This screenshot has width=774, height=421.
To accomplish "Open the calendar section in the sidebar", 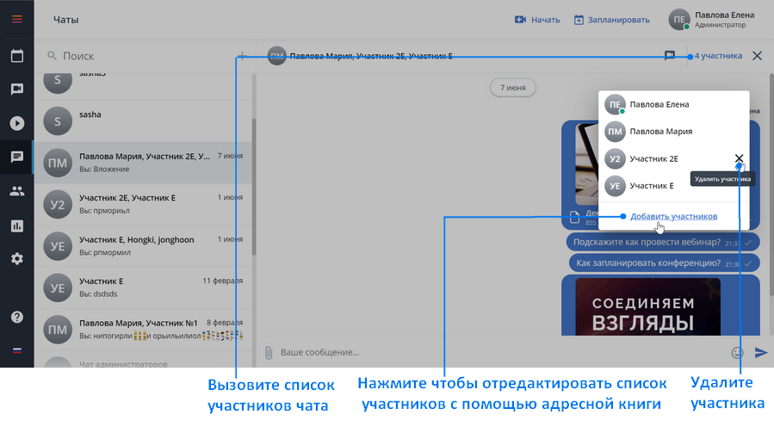I will (x=16, y=56).
